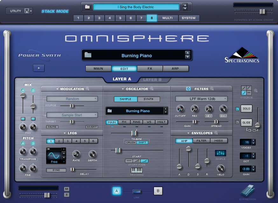Switch to the Layer B tab
The height and width of the screenshot is (203, 278).
click(152, 80)
